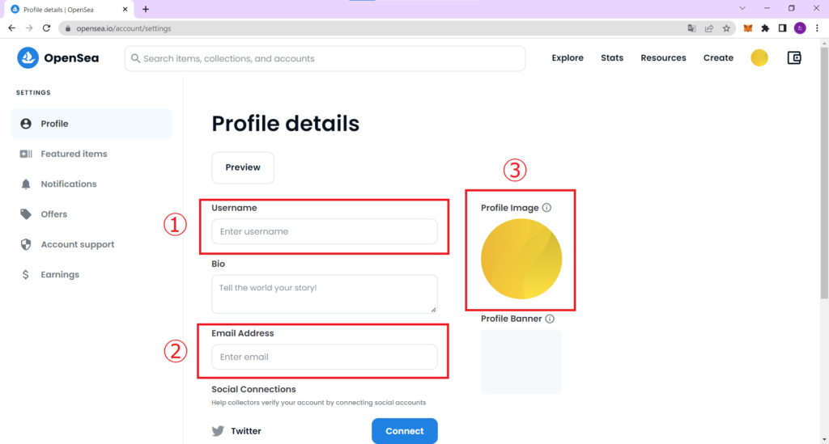The image size is (829, 444).
Task: Connect the Twitter account
Action: click(x=405, y=431)
